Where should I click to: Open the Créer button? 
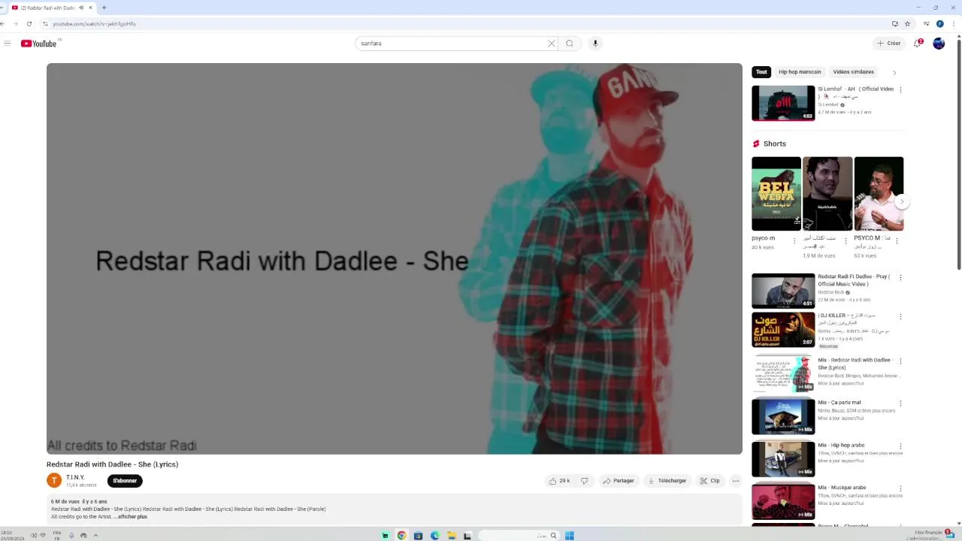tap(888, 44)
